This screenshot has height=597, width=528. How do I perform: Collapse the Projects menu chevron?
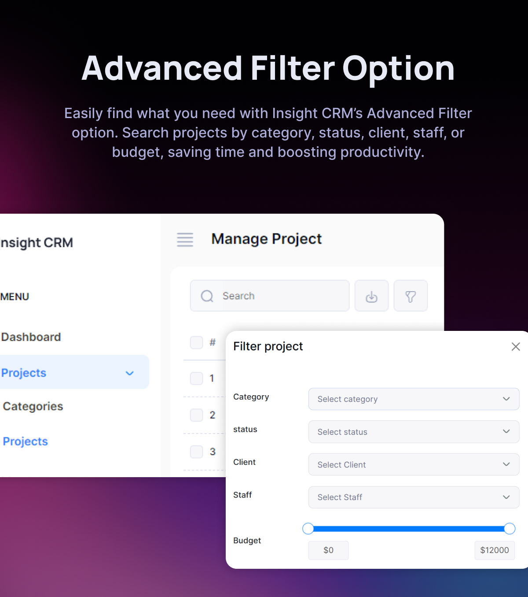tap(129, 373)
